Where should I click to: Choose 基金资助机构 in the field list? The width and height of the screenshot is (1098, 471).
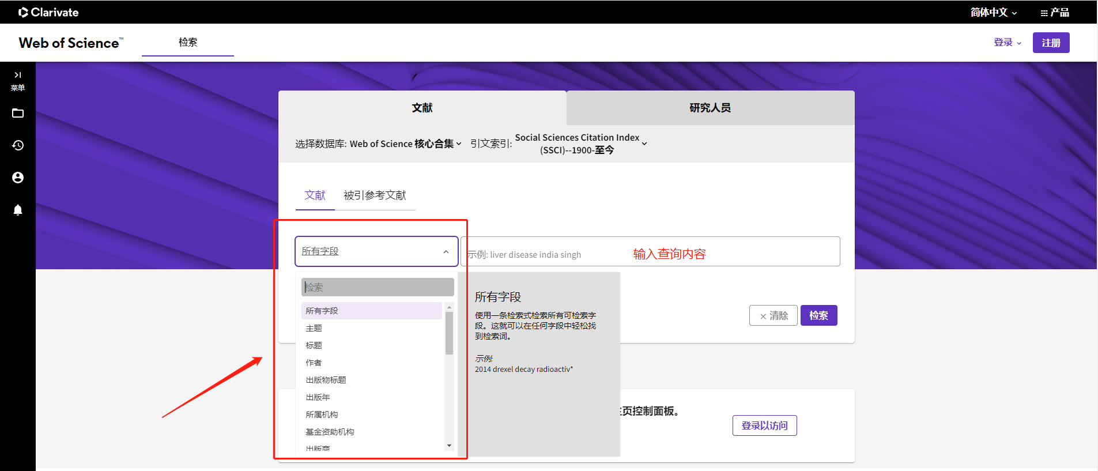tap(371, 432)
